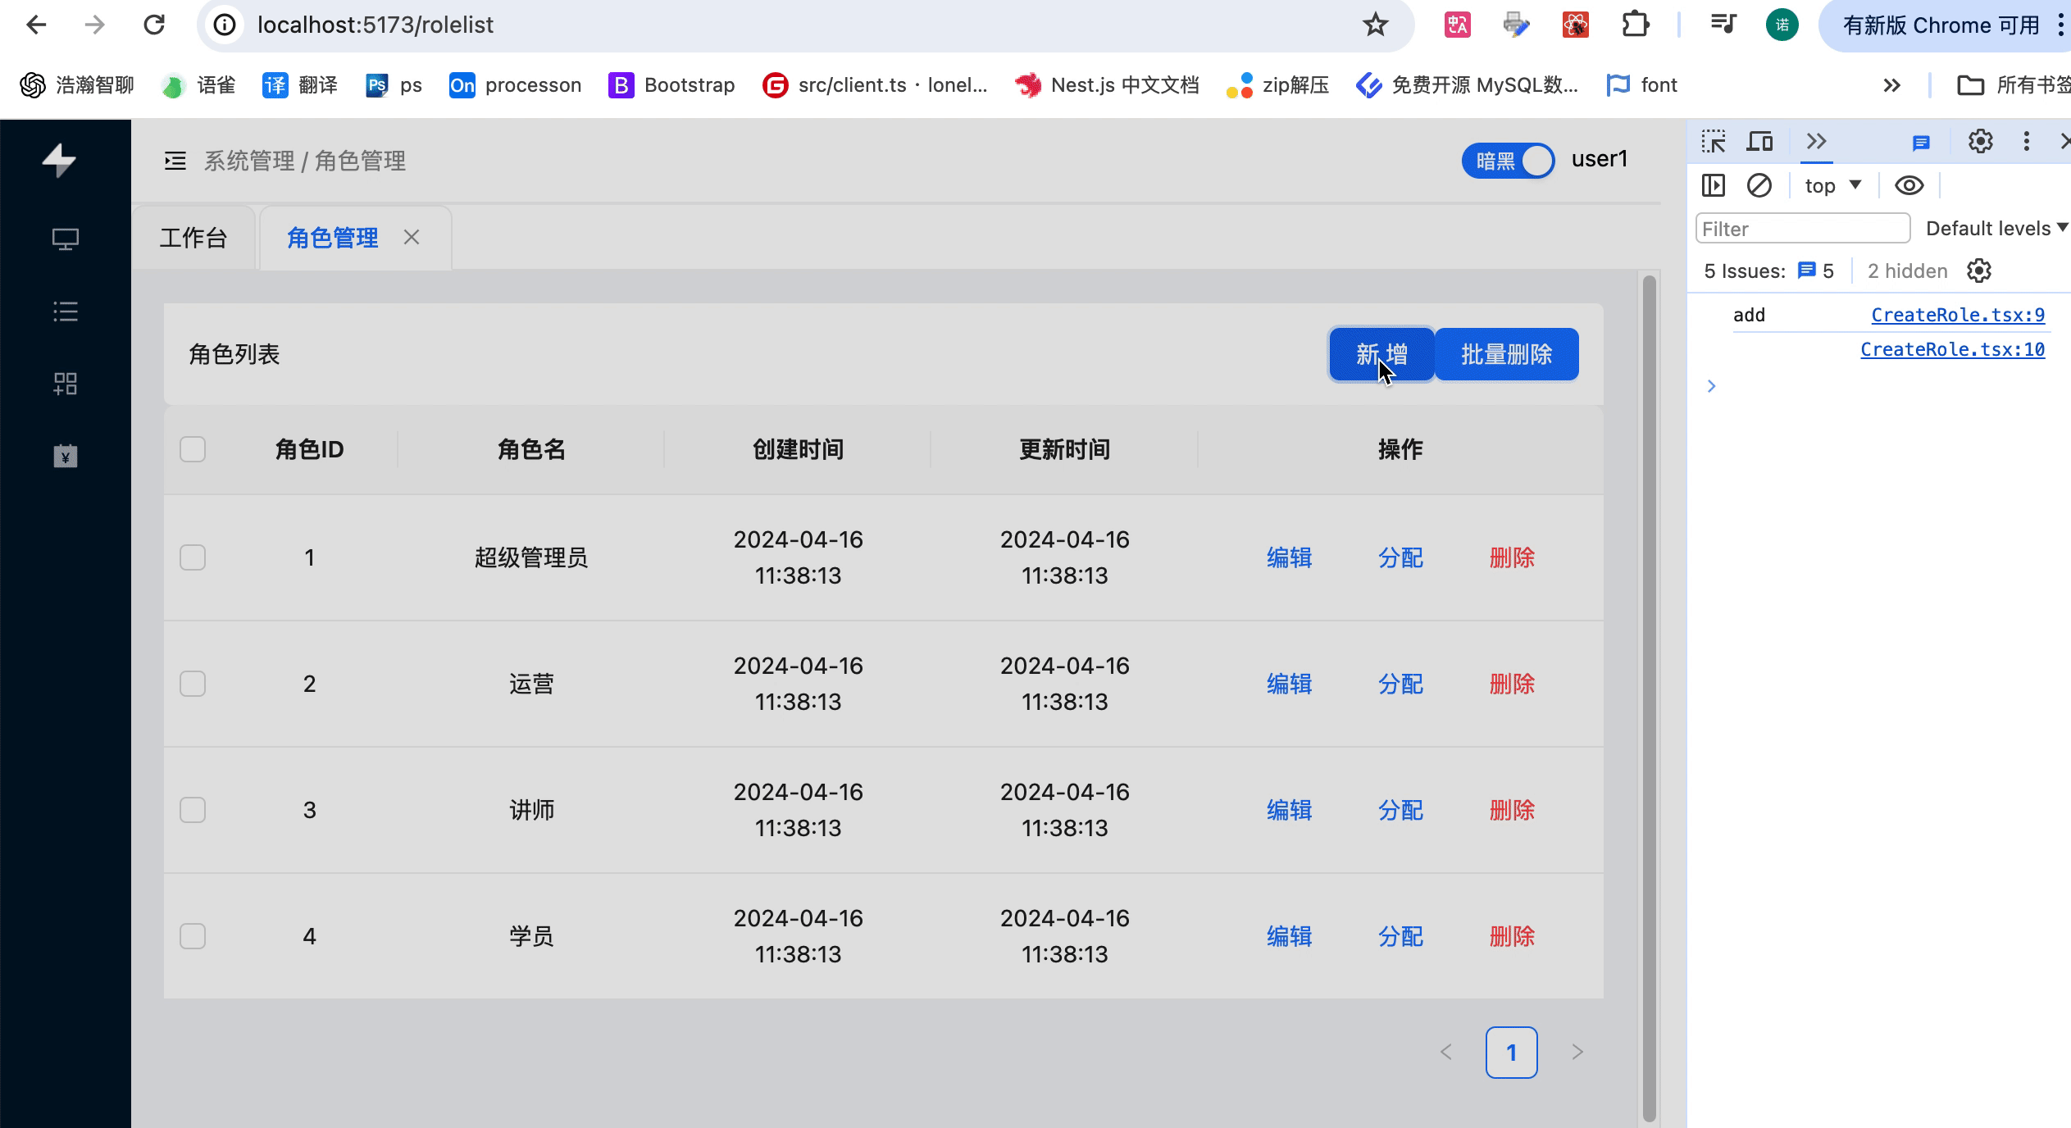Close the 角色管理 tab
This screenshot has width=2071, height=1128.
pos(412,238)
